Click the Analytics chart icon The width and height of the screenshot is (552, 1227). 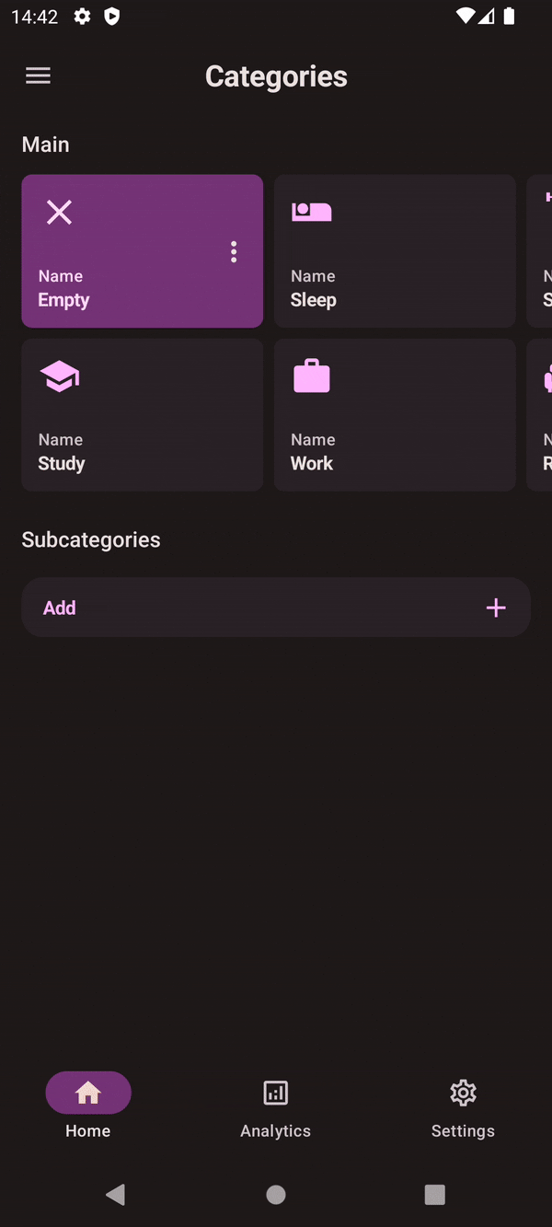pyautogui.click(x=275, y=1093)
